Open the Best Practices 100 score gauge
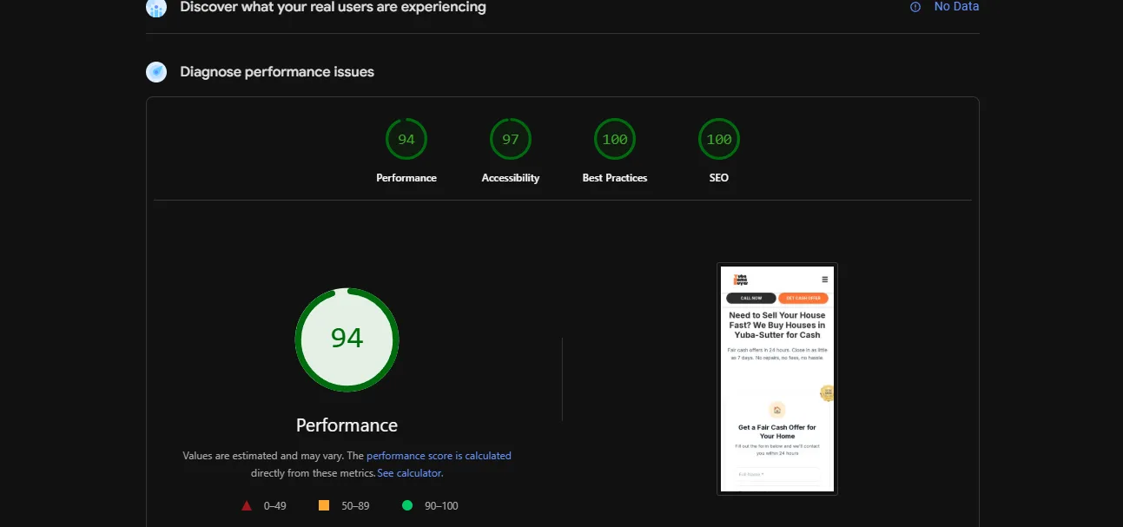1123x527 pixels. (x=615, y=140)
